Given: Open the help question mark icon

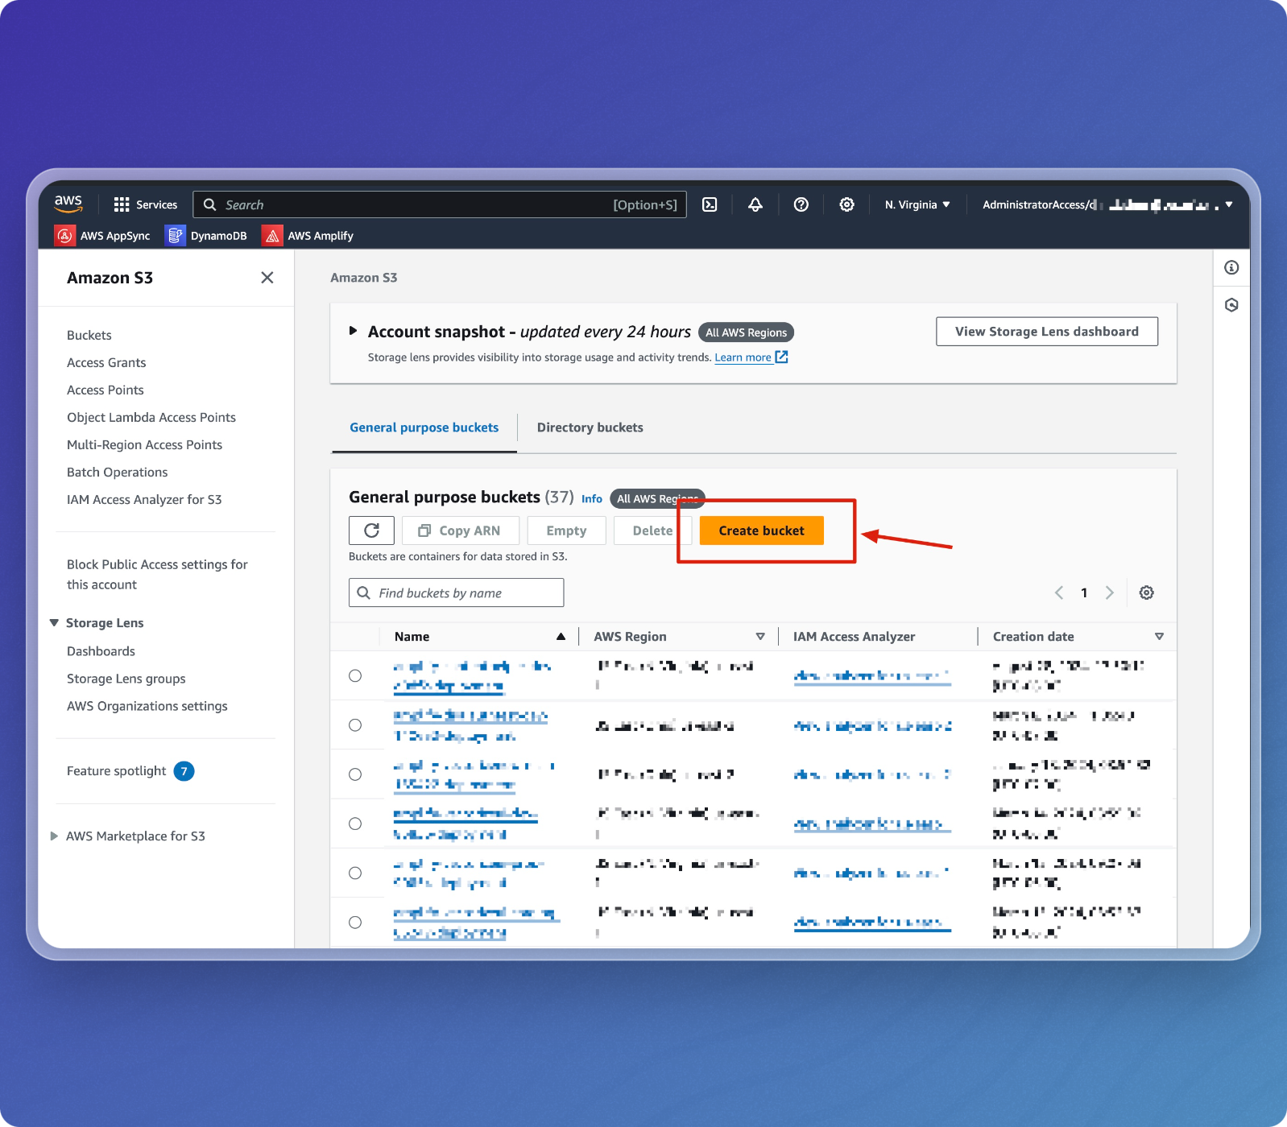Looking at the screenshot, I should click(801, 204).
